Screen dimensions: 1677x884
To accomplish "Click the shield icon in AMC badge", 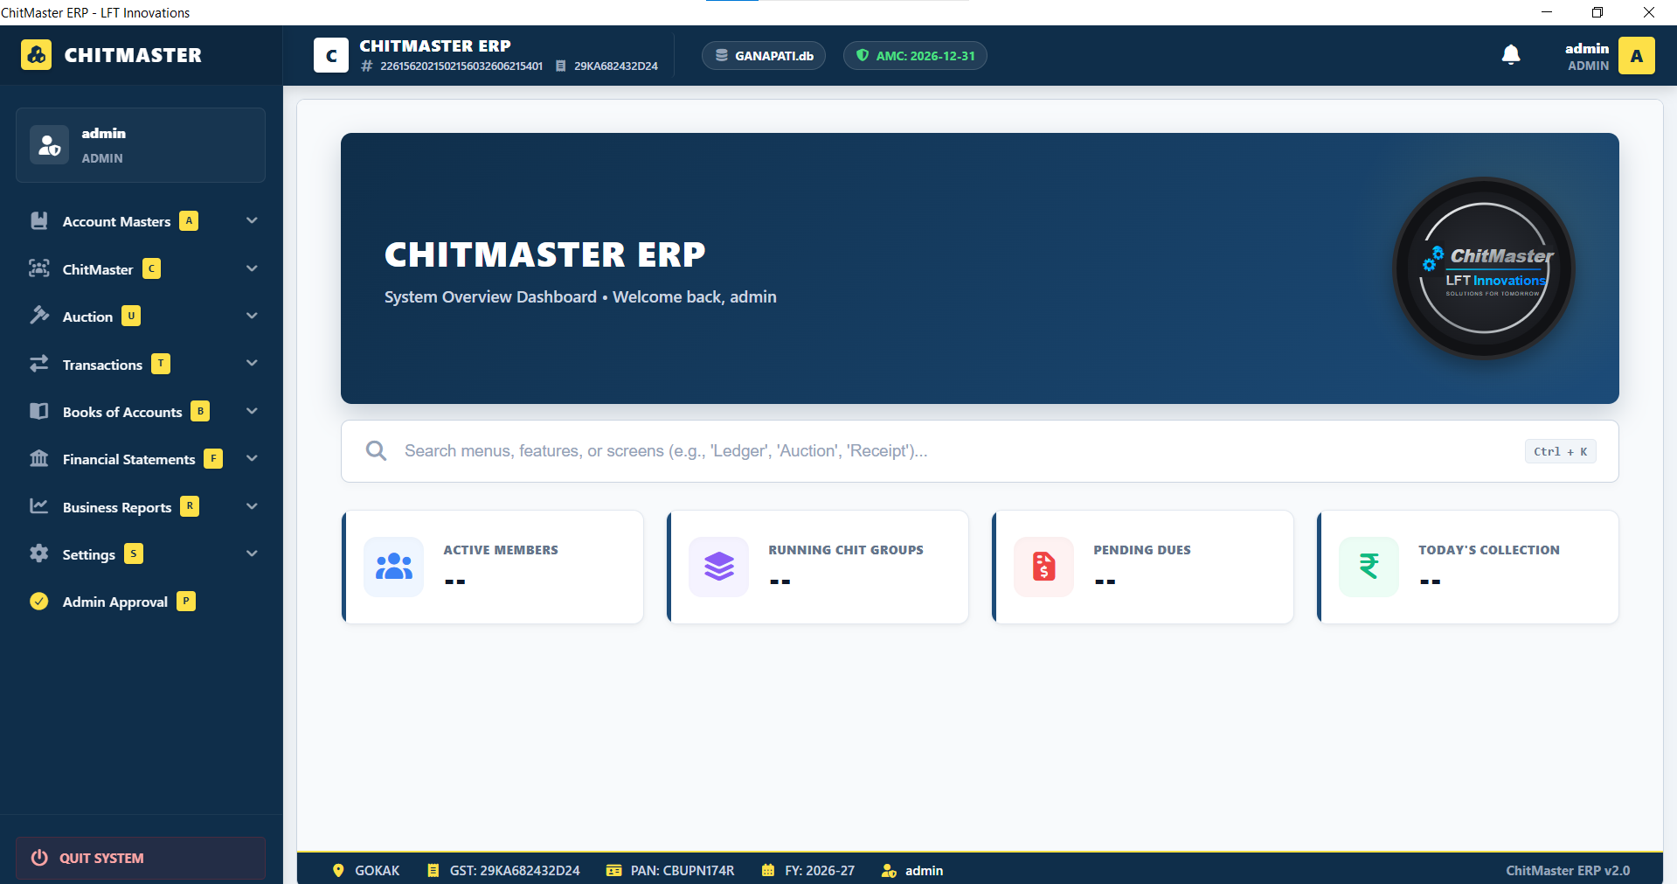I will coord(863,55).
